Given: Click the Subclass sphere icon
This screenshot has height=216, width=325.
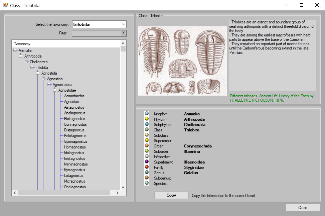Looking at the screenshot, I should pos(147,135).
